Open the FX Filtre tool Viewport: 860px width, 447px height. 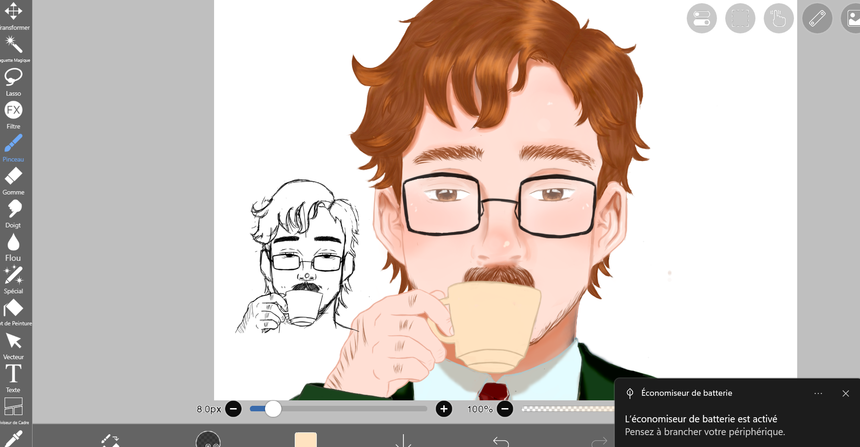pyautogui.click(x=13, y=115)
